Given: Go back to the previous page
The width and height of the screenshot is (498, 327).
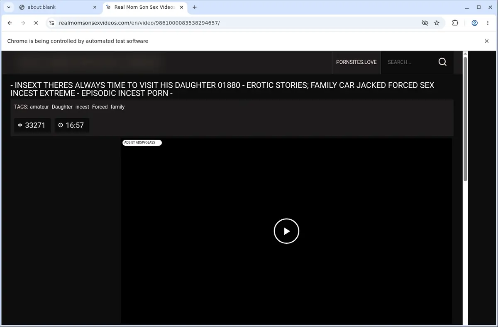Looking at the screenshot, I should [10, 23].
